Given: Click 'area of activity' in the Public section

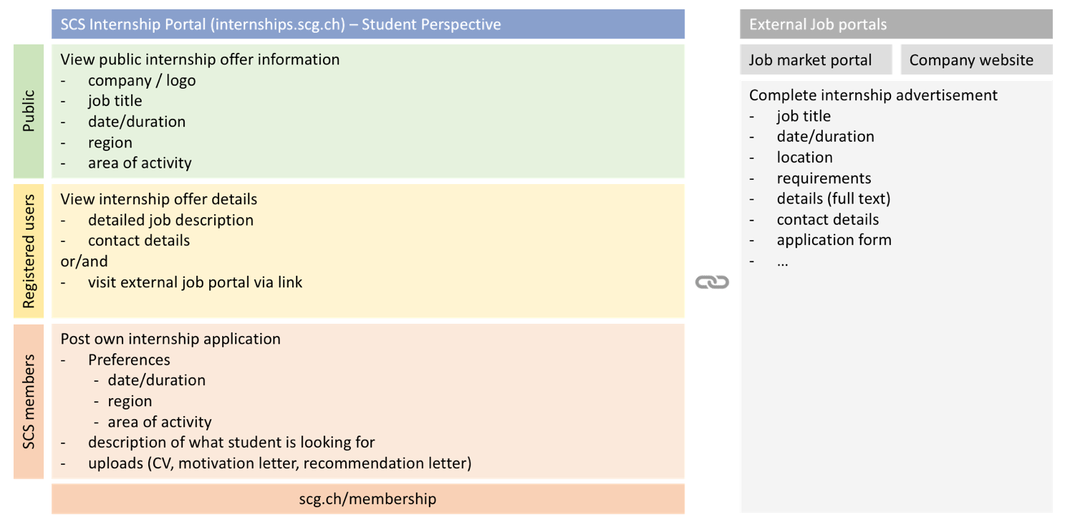Looking at the screenshot, I should (x=140, y=163).
